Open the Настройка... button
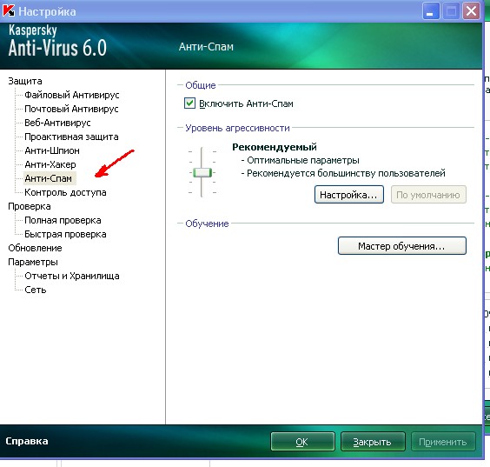The width and height of the screenshot is (490, 467). [x=348, y=195]
